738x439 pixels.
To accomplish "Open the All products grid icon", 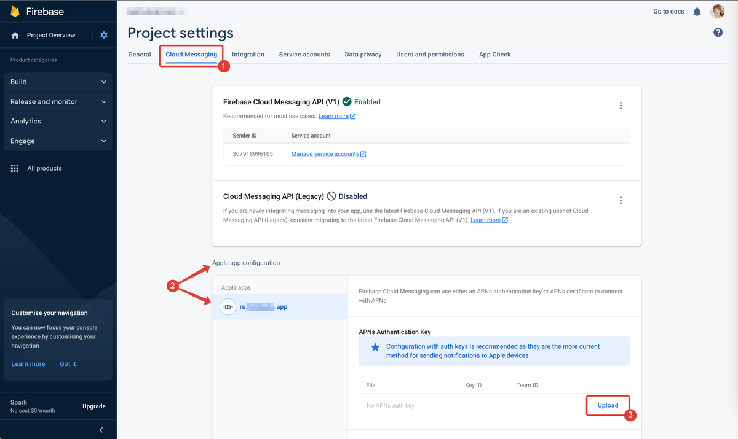I will point(15,168).
